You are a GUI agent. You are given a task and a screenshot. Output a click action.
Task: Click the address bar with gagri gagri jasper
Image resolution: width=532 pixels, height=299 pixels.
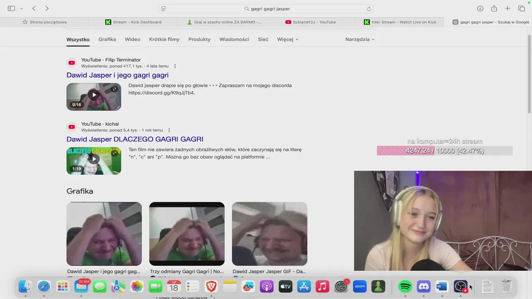point(266,8)
